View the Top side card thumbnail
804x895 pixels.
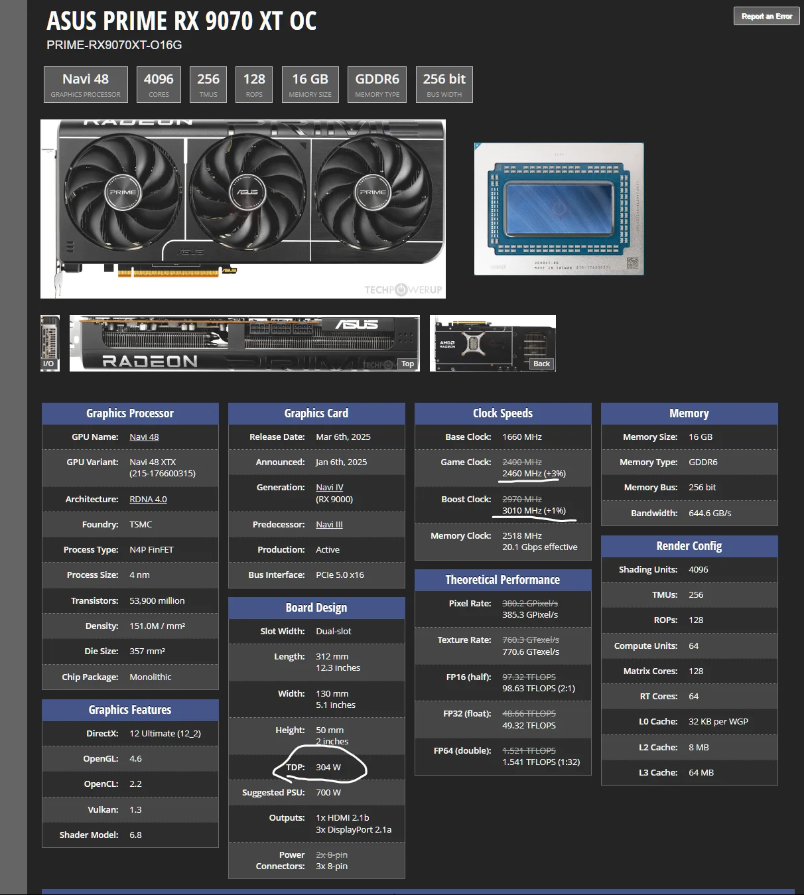244,343
